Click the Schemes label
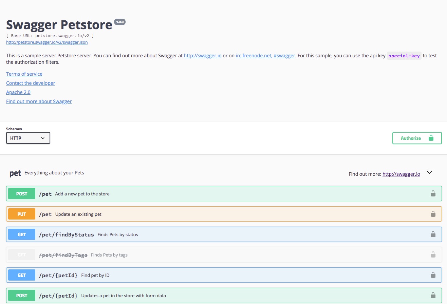This screenshot has height=304, width=447. pyautogui.click(x=14, y=129)
